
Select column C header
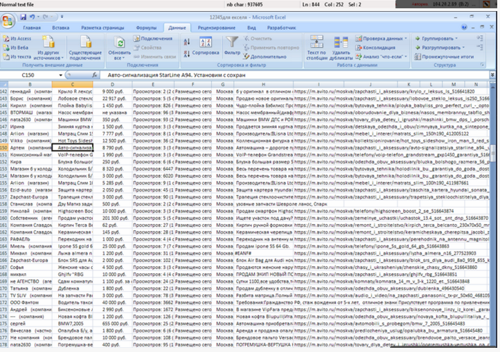coord(73,84)
